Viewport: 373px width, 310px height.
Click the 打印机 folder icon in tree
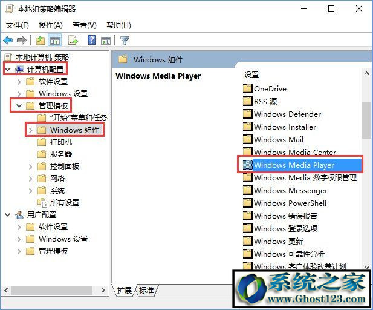[42, 142]
